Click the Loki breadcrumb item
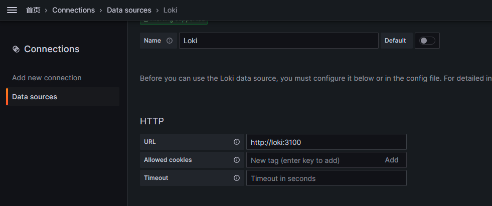The height and width of the screenshot is (206, 492). point(171,10)
